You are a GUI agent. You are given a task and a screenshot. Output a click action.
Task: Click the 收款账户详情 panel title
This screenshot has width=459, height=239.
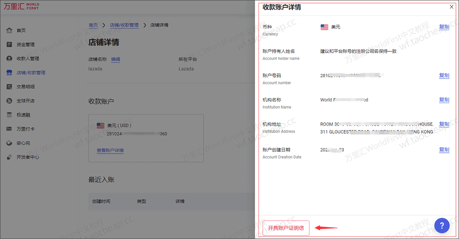click(x=282, y=7)
